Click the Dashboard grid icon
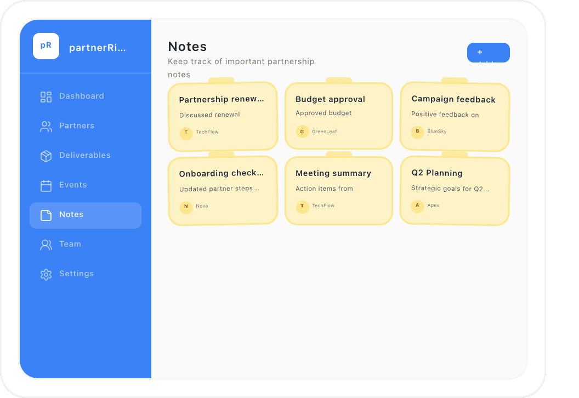Viewport: 579px width, 398px height. 46,96
